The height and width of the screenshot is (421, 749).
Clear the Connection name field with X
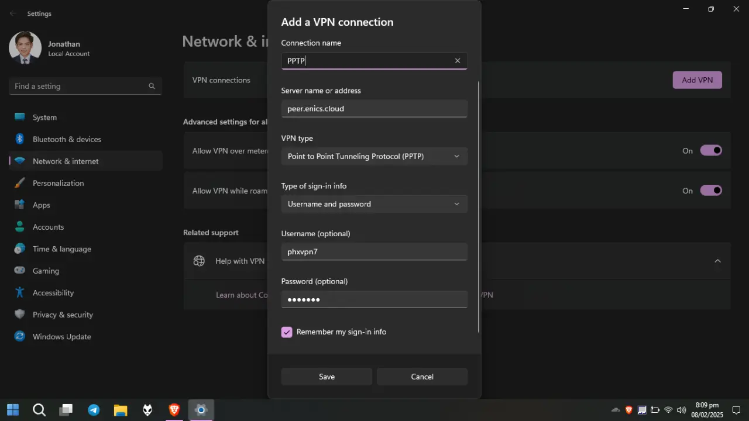point(458,61)
